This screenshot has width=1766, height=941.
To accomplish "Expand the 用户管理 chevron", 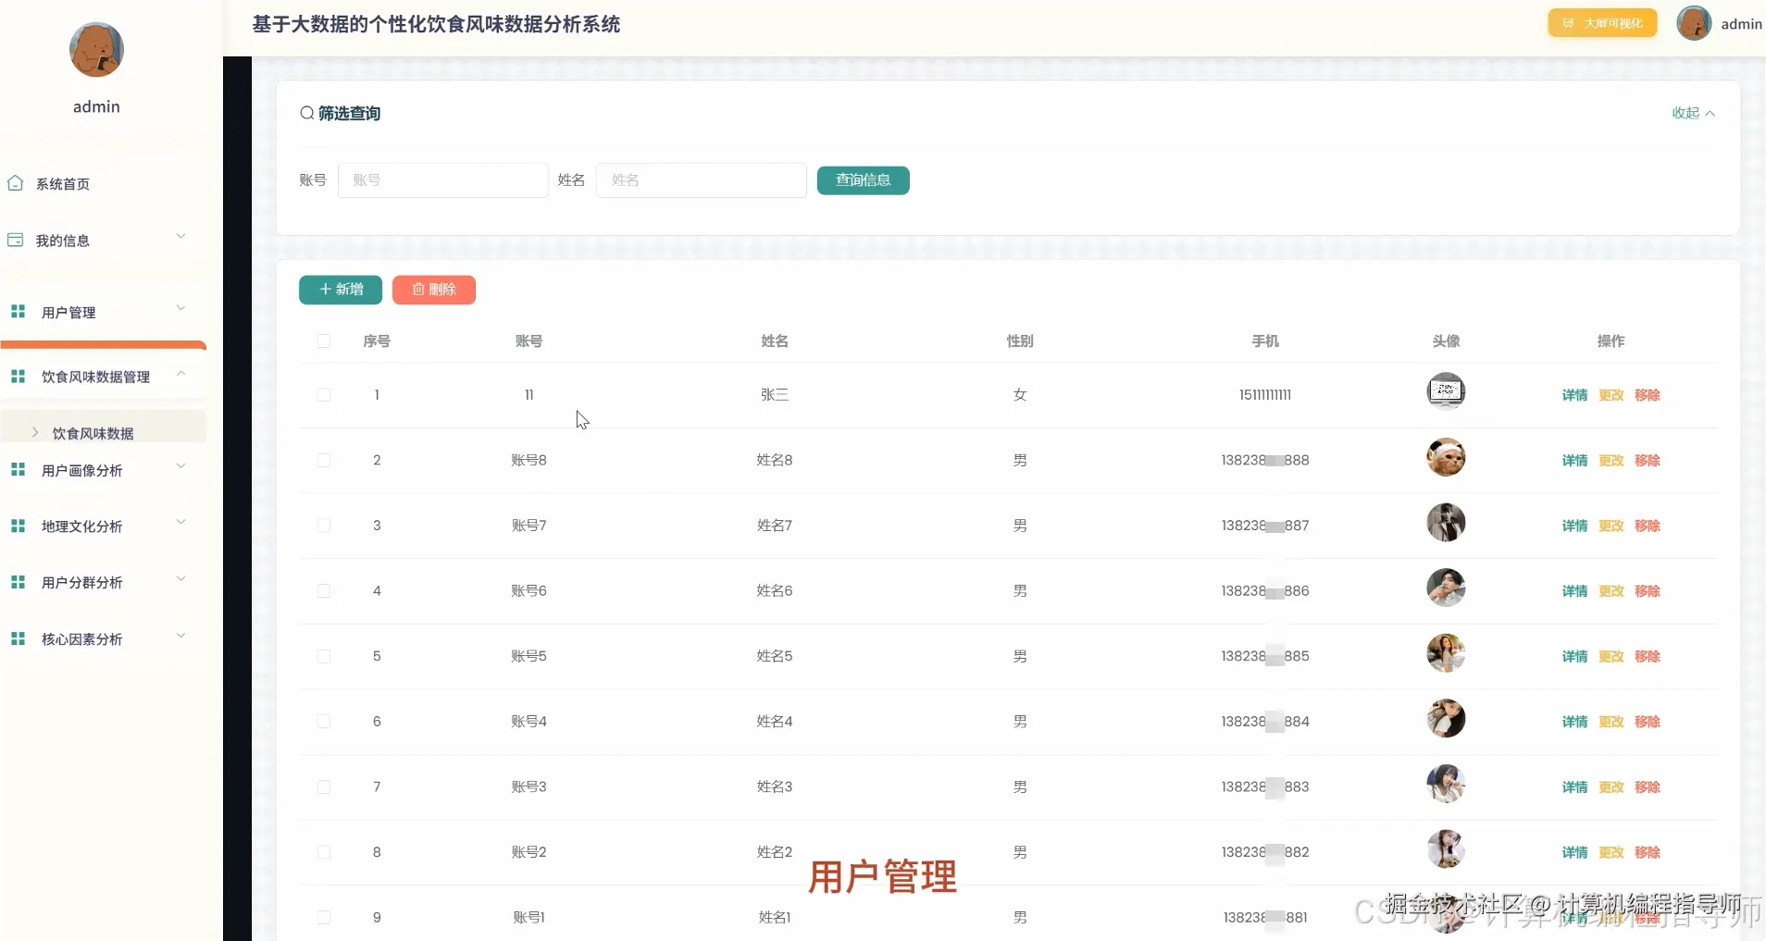I will (x=180, y=308).
